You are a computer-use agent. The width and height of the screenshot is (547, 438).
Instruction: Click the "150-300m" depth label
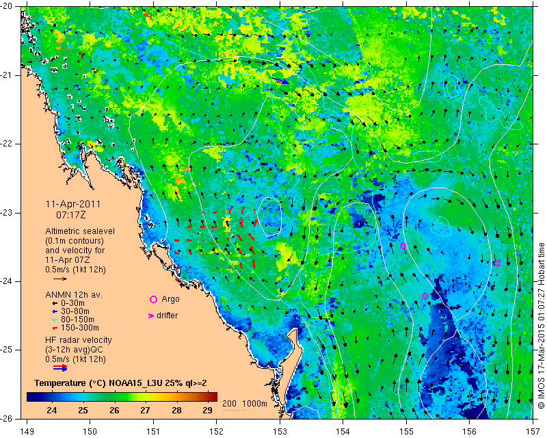point(79,328)
